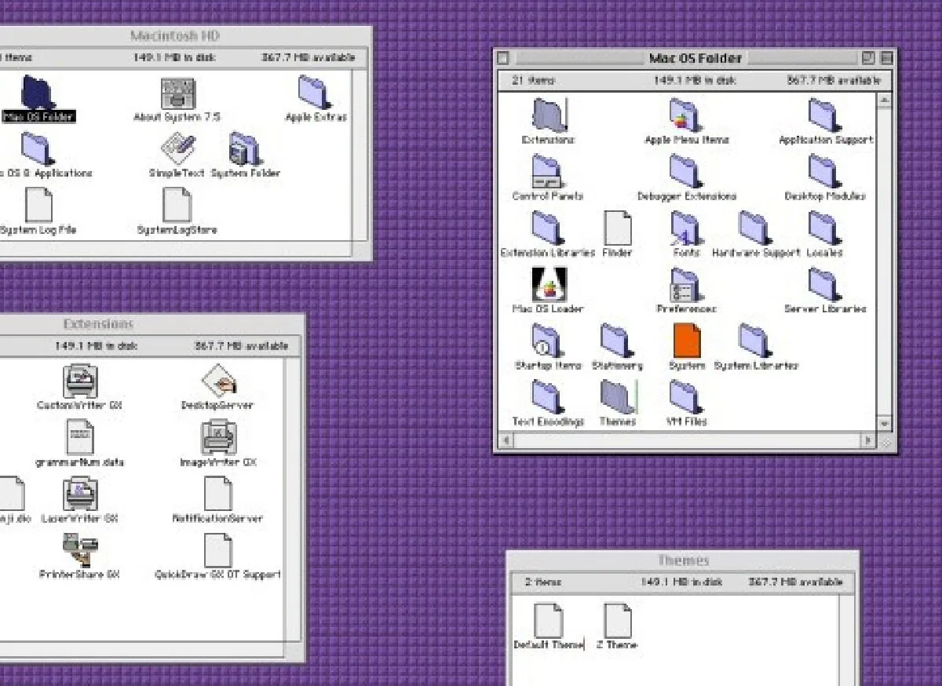Select the System Libraries folder
This screenshot has height=686, width=942.
coord(755,341)
